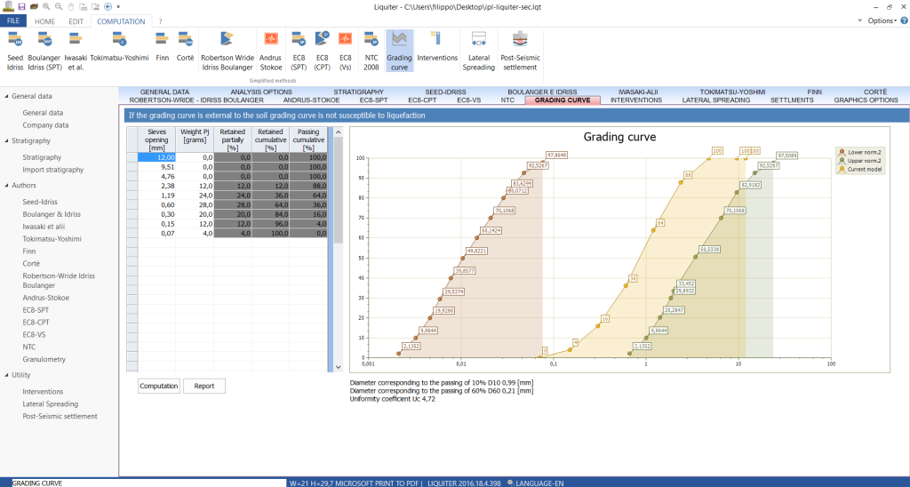Screen dimensions: 910x487
Task: Click the save icon in quick access toolbar
Action: point(21,6)
